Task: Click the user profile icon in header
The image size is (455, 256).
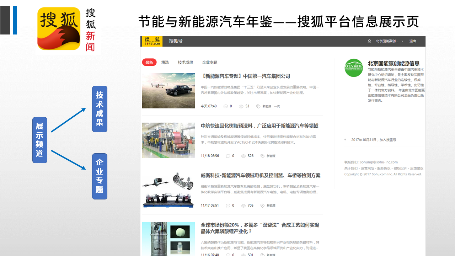Action: [x=370, y=41]
